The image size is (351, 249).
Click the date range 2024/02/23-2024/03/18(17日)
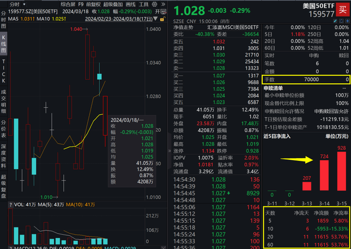[x=119, y=19]
